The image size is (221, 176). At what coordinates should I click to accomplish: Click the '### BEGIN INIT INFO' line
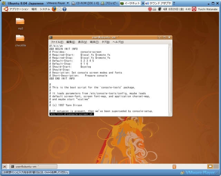click(x=64, y=49)
